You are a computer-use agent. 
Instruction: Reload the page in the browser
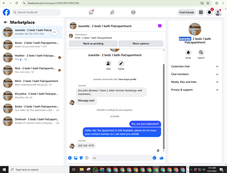[17, 3]
